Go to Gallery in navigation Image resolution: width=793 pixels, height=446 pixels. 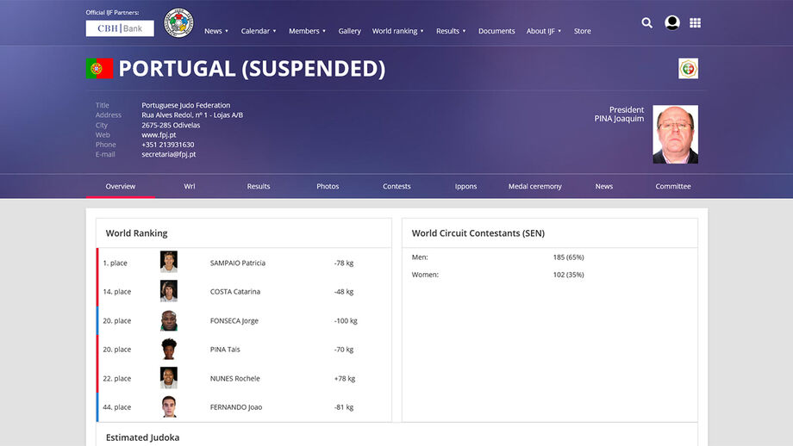pos(349,31)
